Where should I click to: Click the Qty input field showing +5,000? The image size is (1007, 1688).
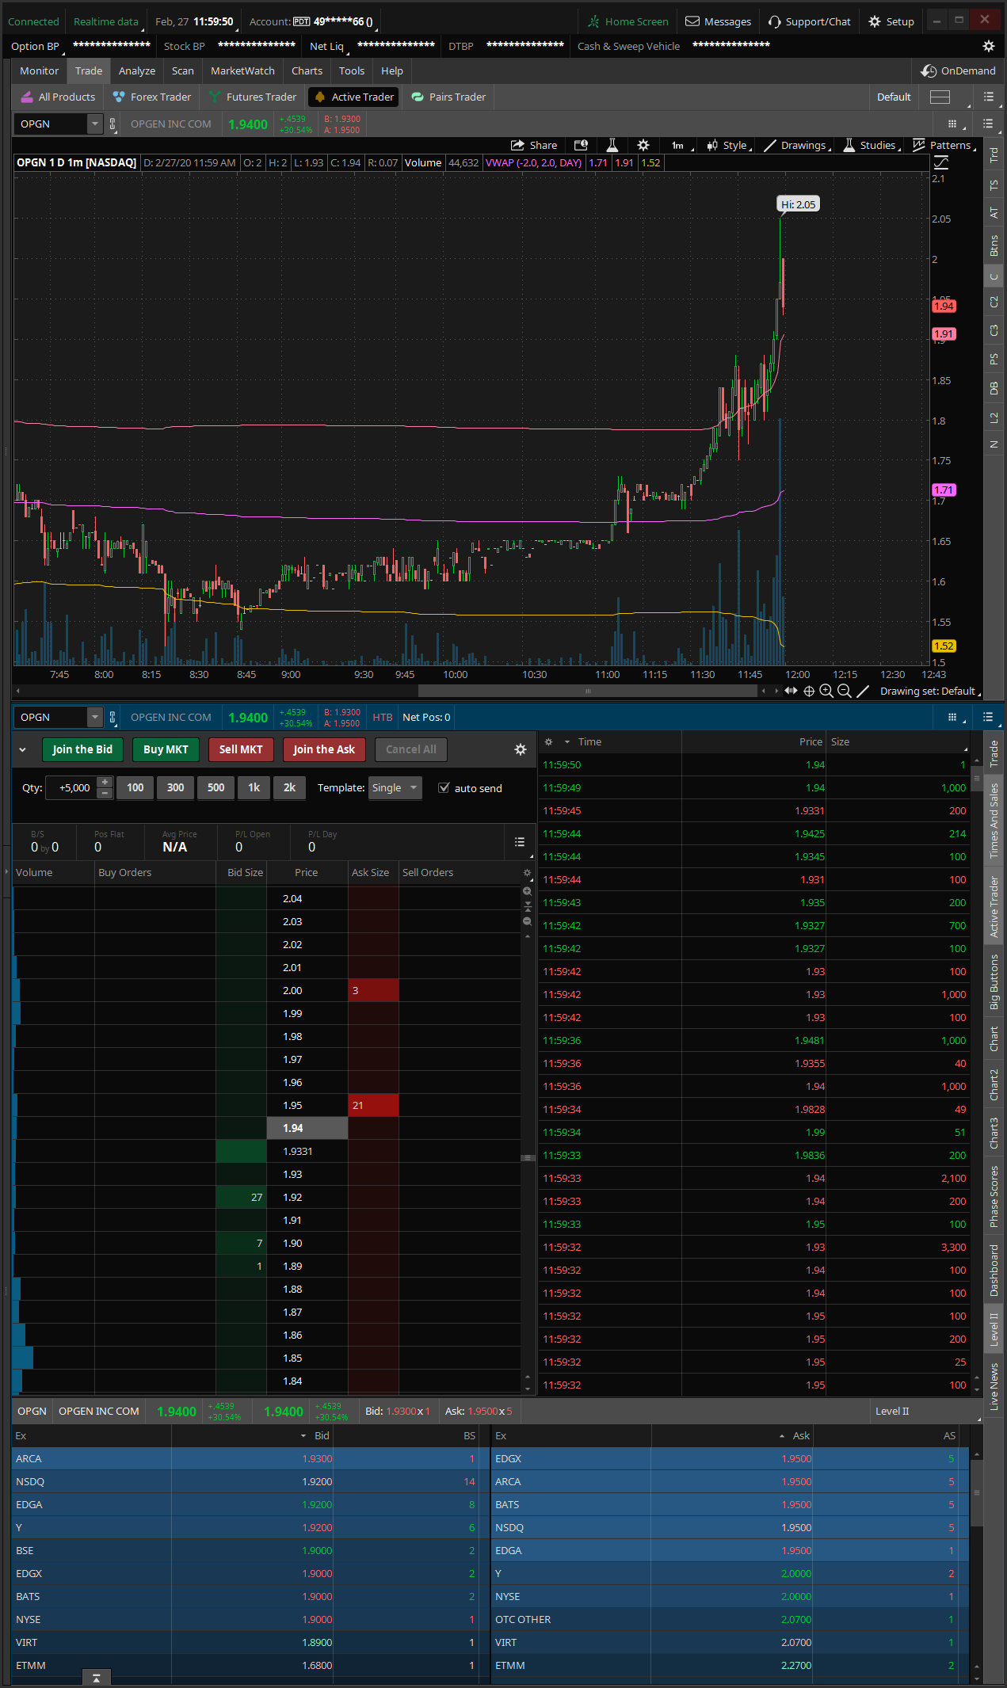[x=73, y=788]
